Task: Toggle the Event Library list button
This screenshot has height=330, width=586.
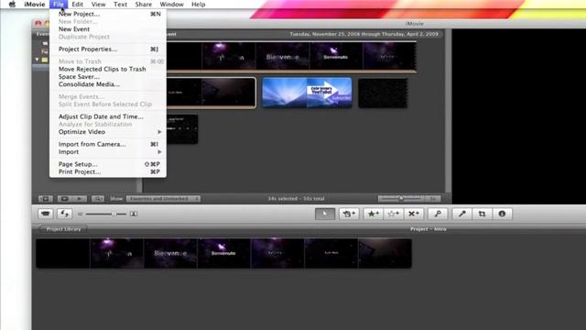Action: [45, 199]
